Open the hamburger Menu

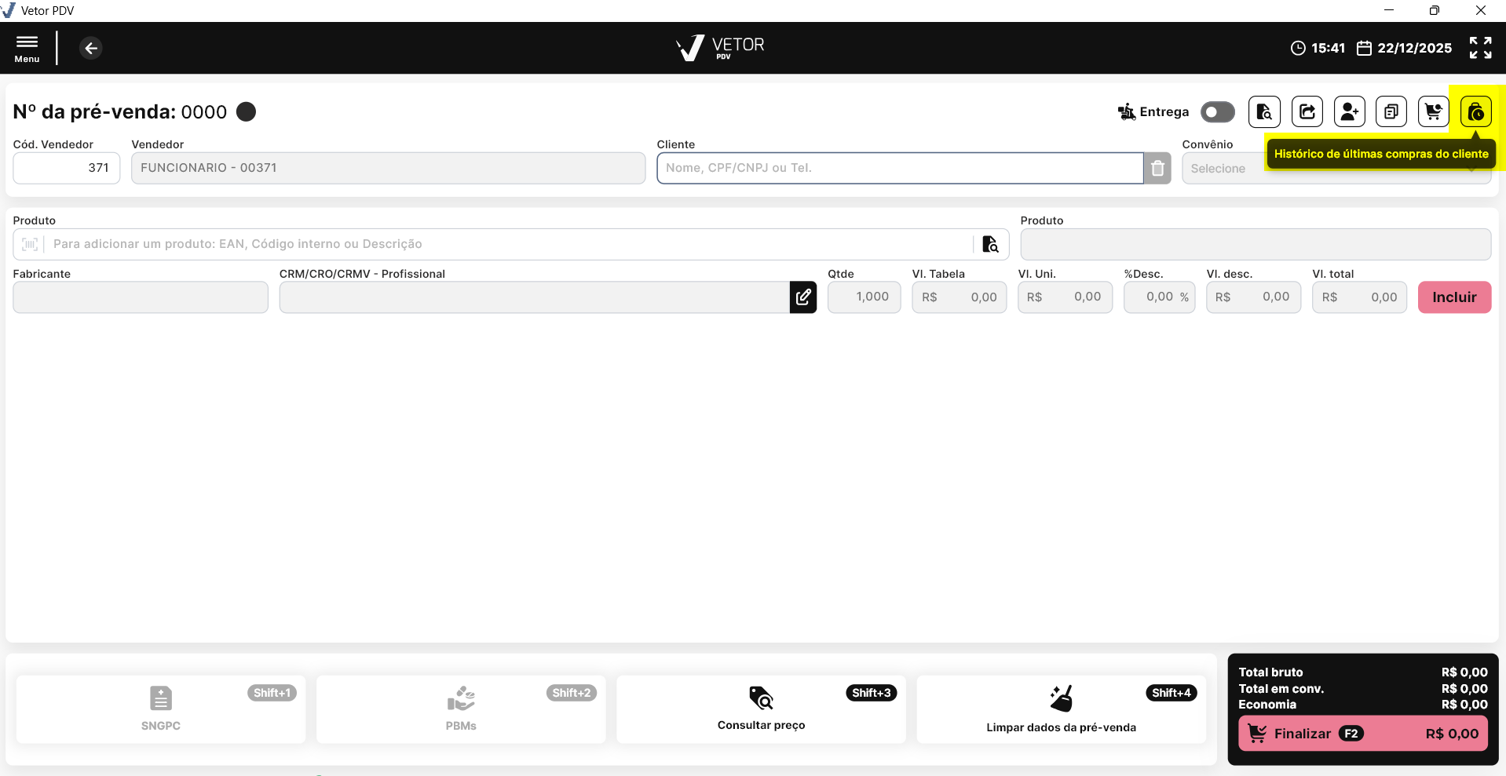coord(27,48)
